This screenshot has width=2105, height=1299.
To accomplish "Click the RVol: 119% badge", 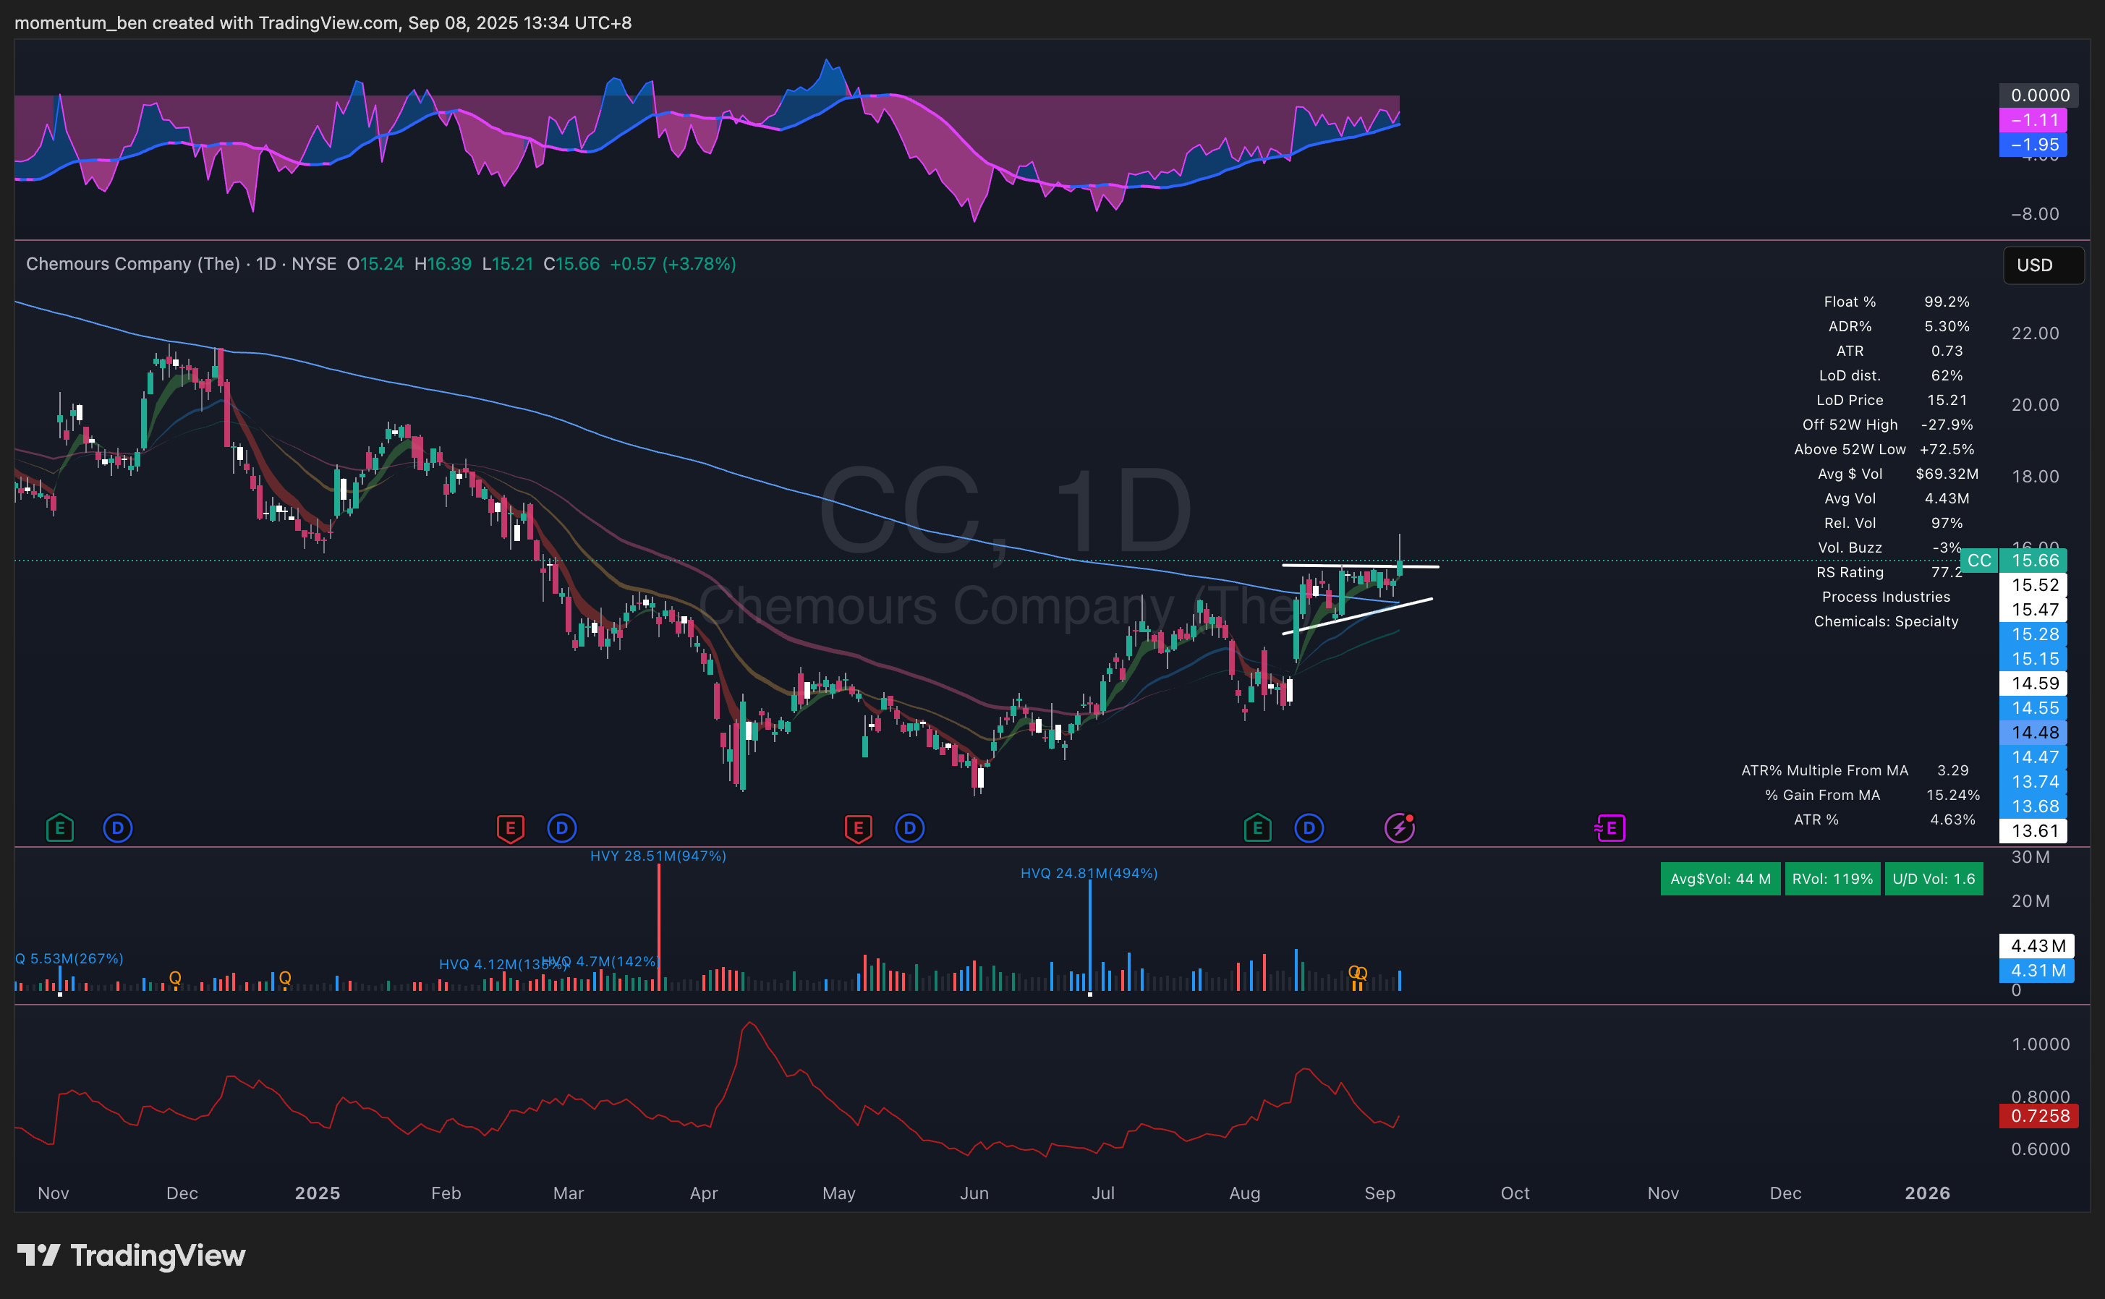I will pyautogui.click(x=1832, y=879).
